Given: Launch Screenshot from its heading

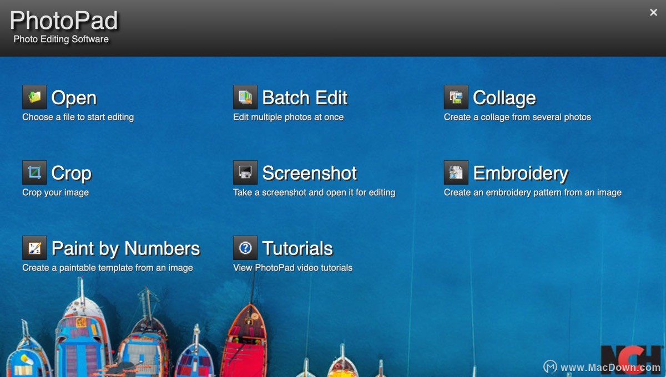Looking at the screenshot, I should click(310, 173).
